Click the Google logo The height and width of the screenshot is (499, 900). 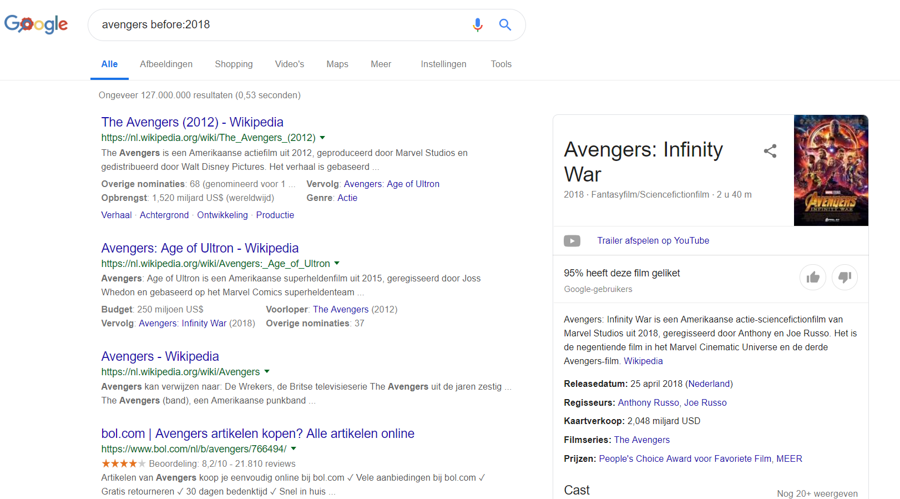tap(36, 24)
